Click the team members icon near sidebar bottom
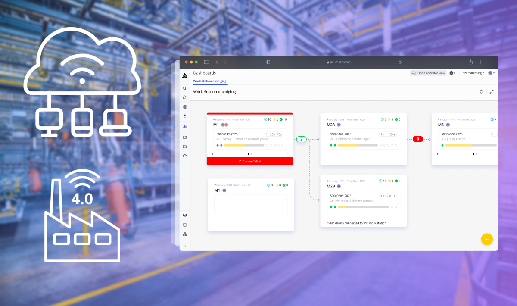The image size is (517, 306). click(x=184, y=215)
